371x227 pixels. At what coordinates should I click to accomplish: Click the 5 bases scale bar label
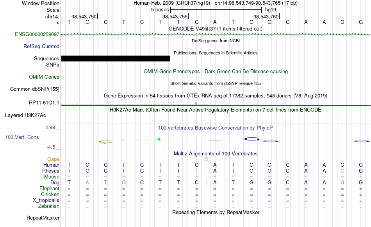pyautogui.click(x=160, y=10)
